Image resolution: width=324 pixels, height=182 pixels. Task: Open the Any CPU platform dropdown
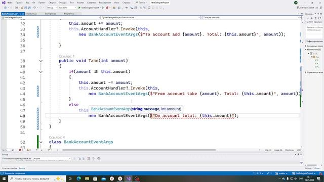[67, 8]
